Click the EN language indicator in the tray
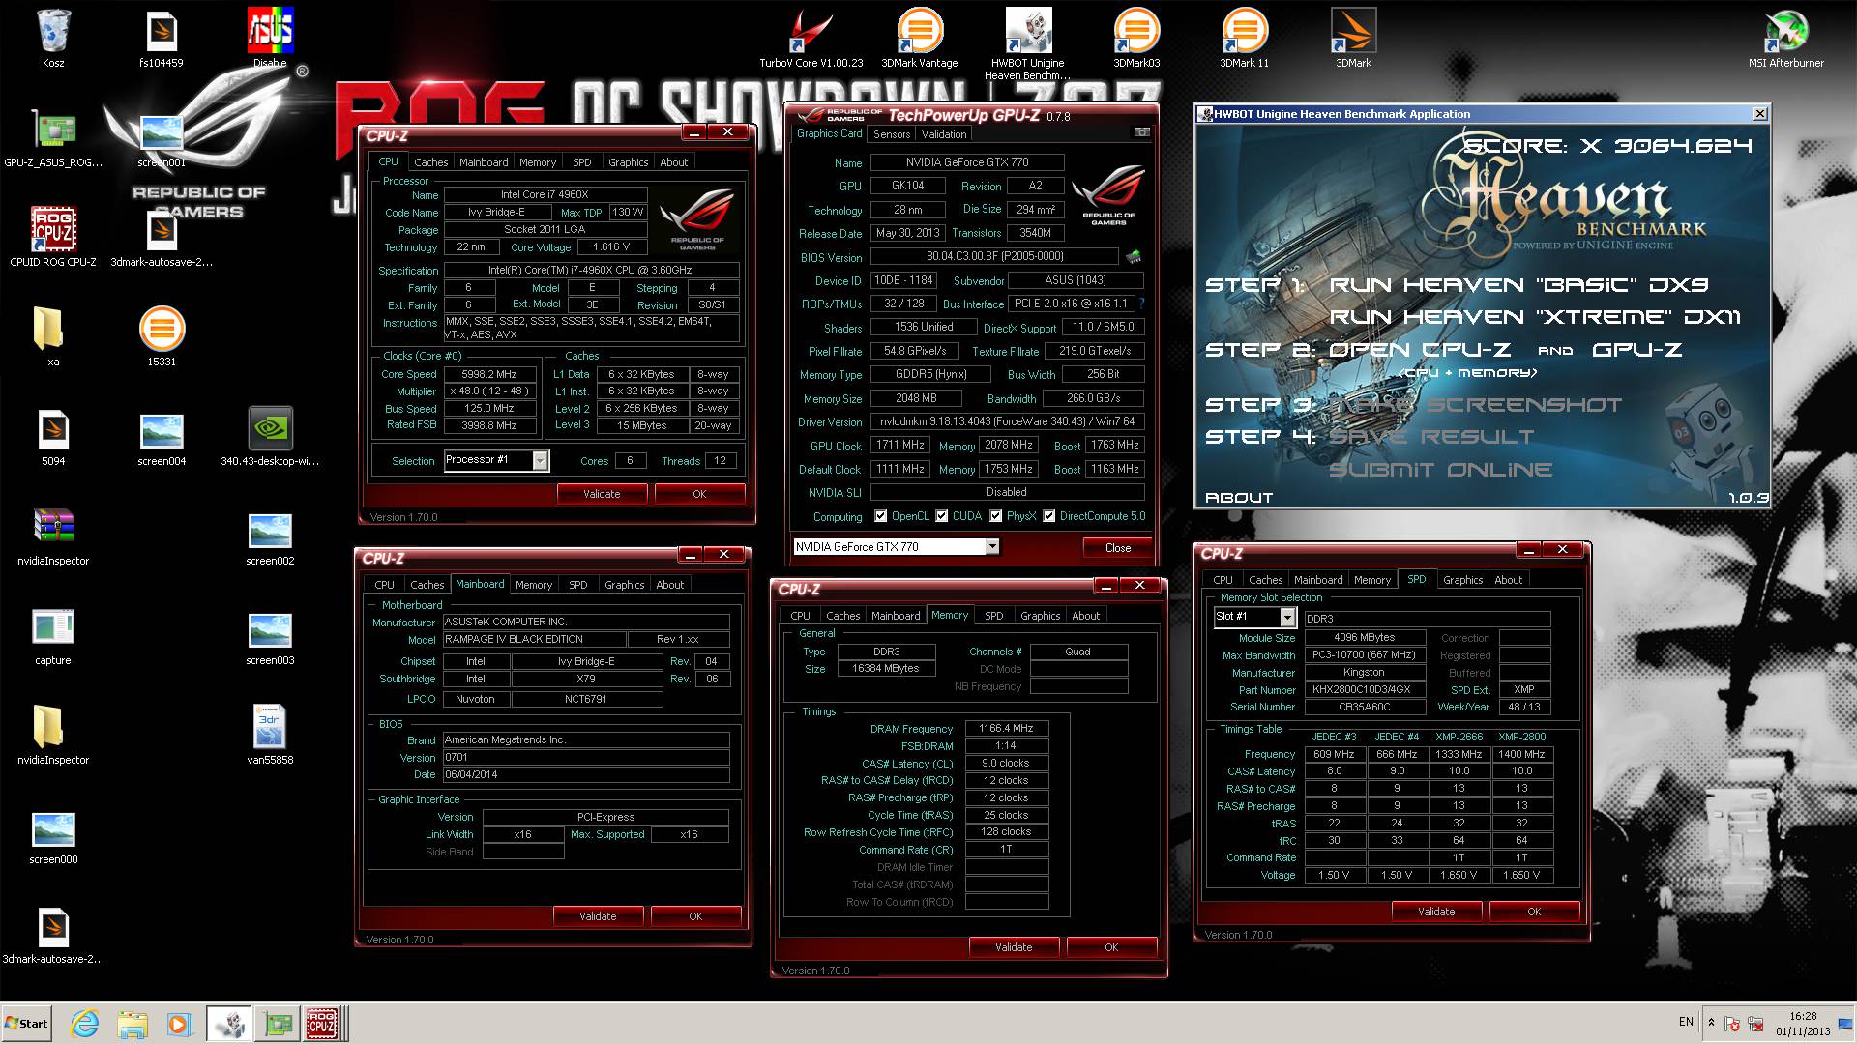This screenshot has width=1857, height=1044. pyautogui.click(x=1686, y=1022)
